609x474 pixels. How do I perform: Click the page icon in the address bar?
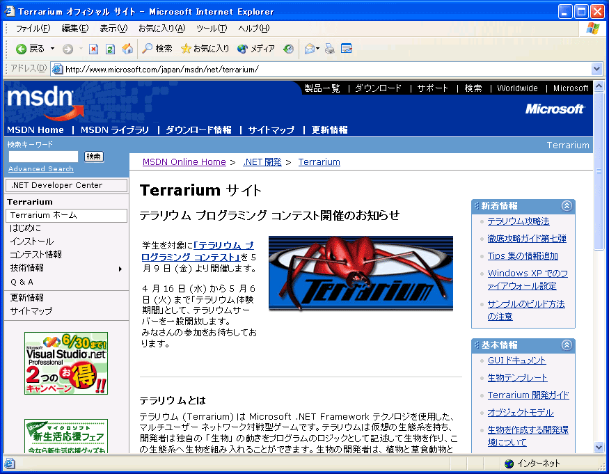57,69
